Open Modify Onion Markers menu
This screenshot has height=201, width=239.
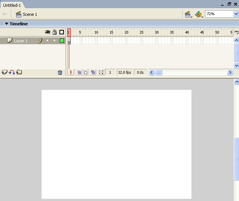click(x=101, y=72)
